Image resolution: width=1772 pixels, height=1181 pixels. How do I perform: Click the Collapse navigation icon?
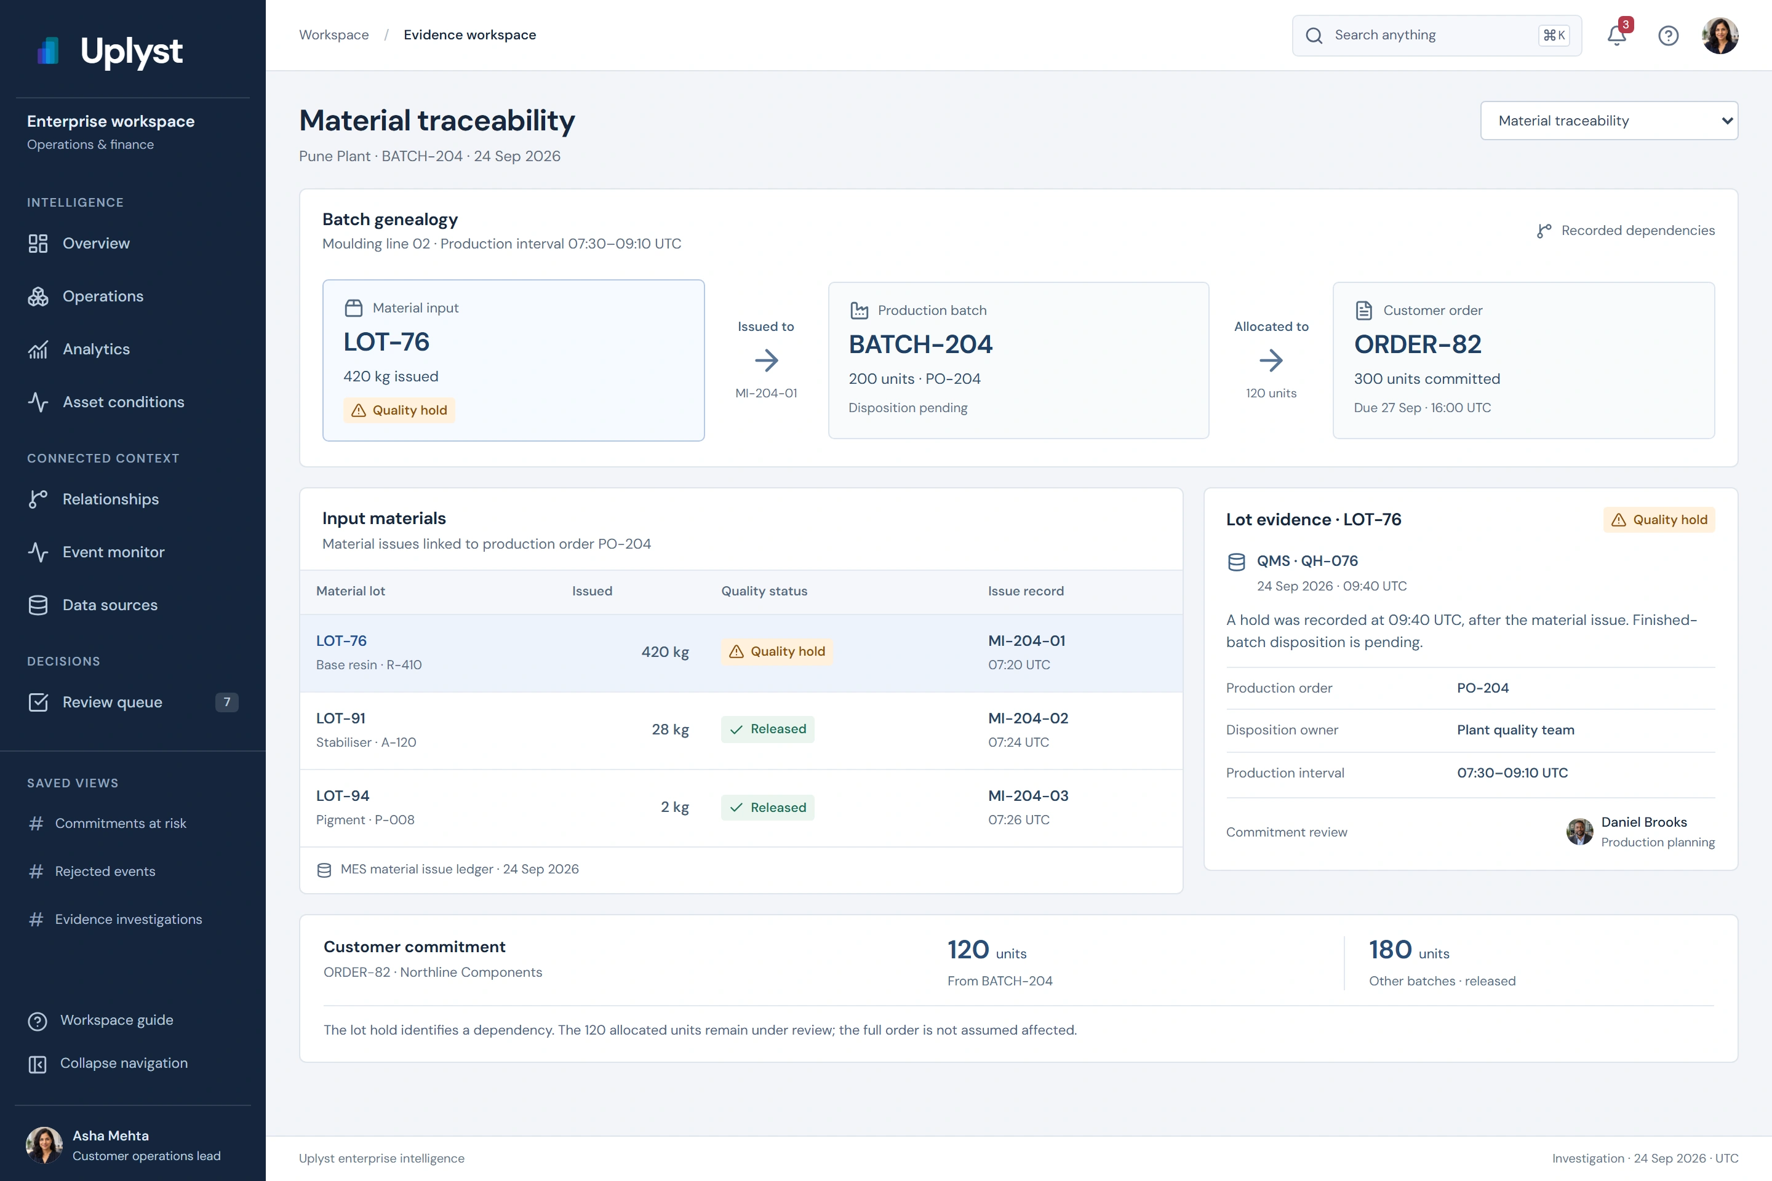[x=38, y=1064]
